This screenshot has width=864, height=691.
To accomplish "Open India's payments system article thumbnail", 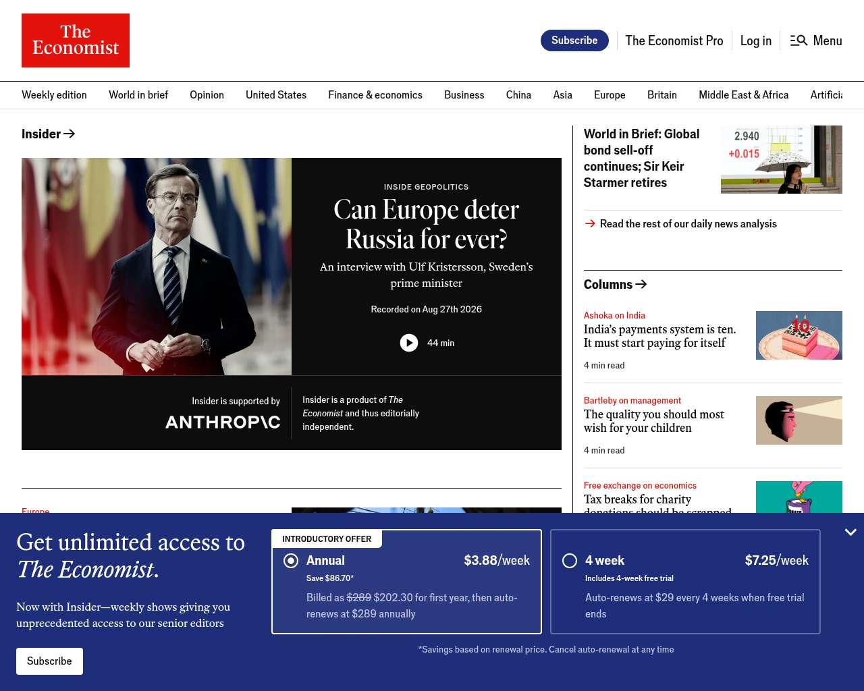I will (799, 335).
